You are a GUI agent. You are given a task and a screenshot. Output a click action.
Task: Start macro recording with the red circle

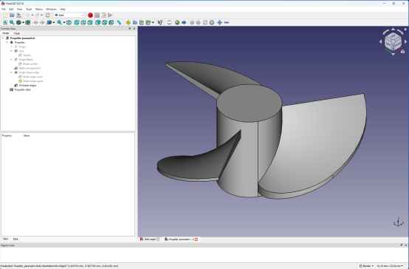pyautogui.click(x=90, y=15)
